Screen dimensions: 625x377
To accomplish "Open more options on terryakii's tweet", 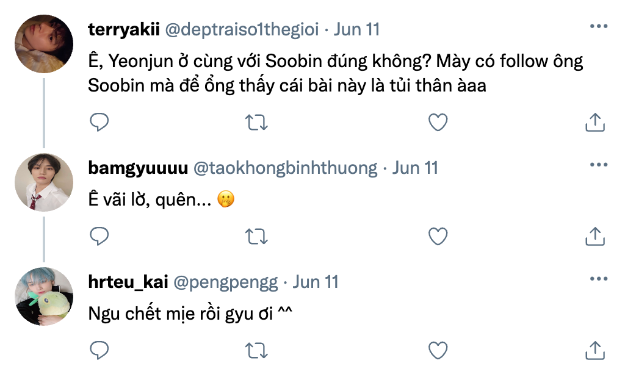I will point(598,27).
